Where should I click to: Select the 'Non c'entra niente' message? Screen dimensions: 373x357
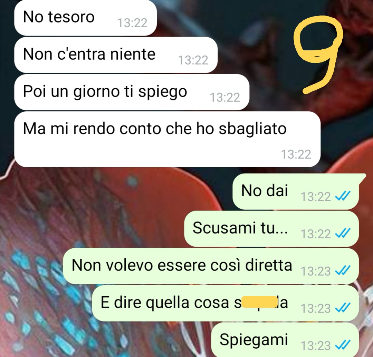tap(116, 55)
